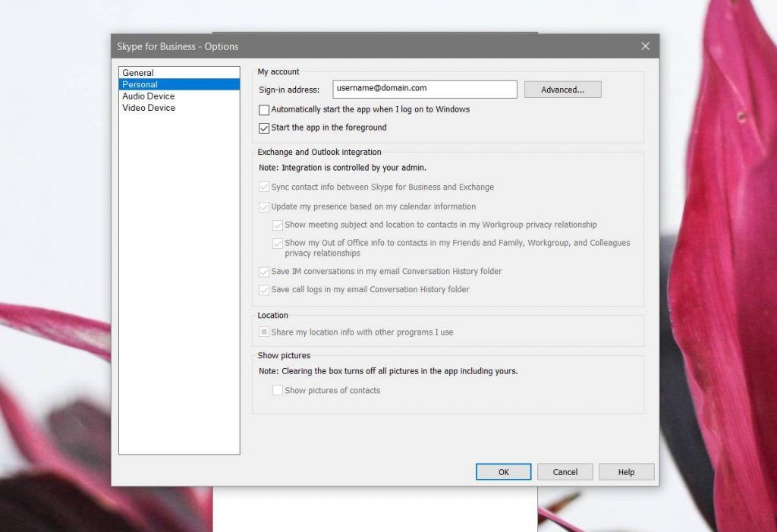This screenshot has height=532, width=777.
Task: Toggle Update my presence based on calendar
Action: (x=264, y=207)
